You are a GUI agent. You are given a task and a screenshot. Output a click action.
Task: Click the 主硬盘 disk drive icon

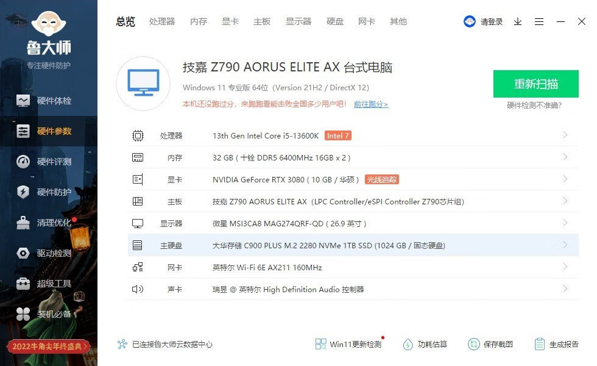pyautogui.click(x=138, y=245)
